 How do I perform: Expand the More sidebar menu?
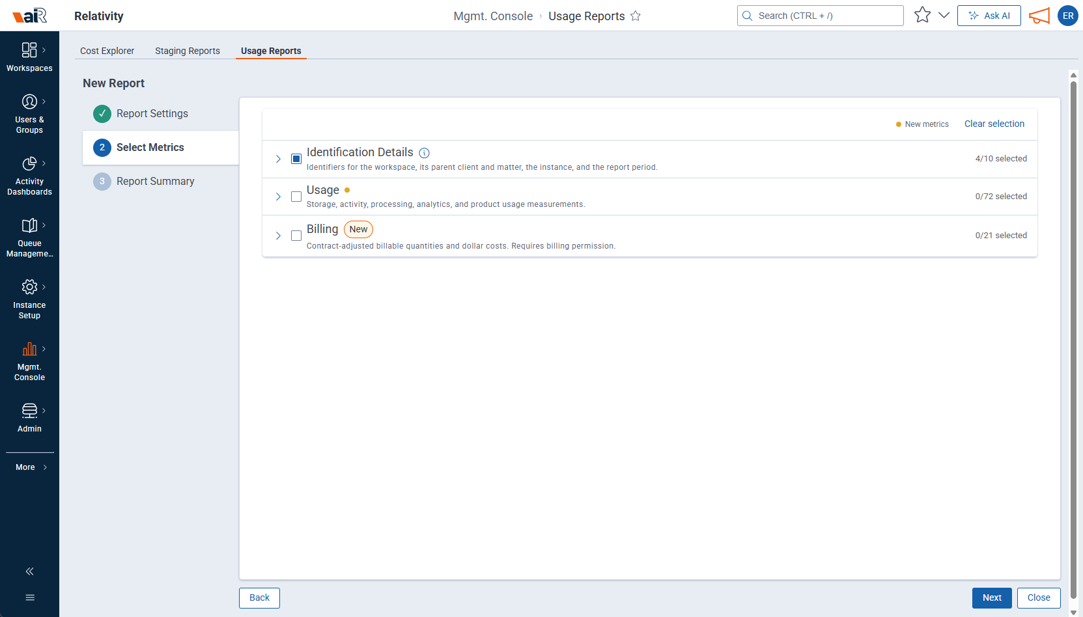(31, 467)
